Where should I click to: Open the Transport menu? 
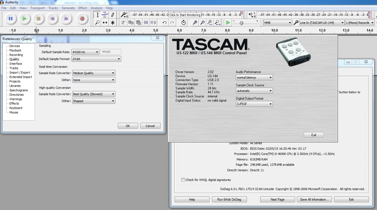pos(37,8)
